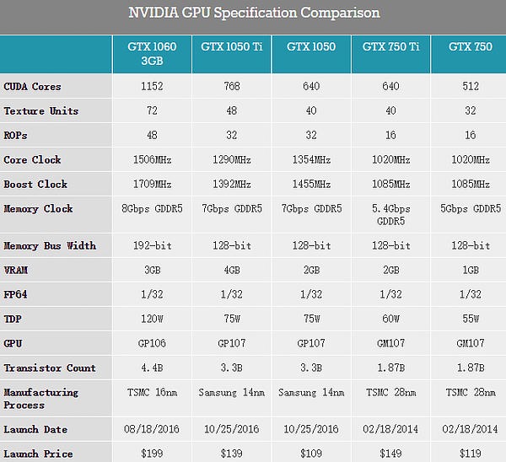This screenshot has width=506, height=462.
Task: Click the 72 texture units value
Action: (152, 110)
